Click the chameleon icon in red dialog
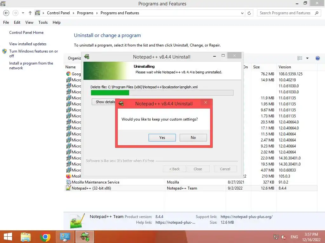 [x=121, y=103]
